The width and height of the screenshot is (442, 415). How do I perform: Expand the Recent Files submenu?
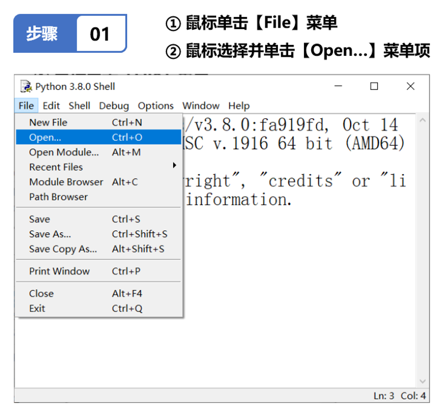click(x=99, y=167)
